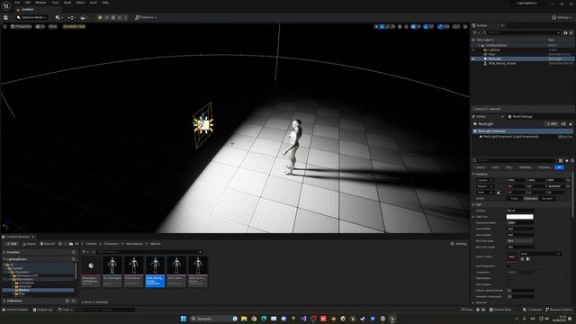576x324 pixels.
Task: Set Mobility to Movable
Action: 547,198
